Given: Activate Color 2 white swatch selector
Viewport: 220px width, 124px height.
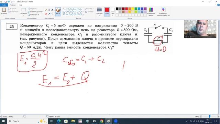Looking at the screenshot, I should [113, 11].
